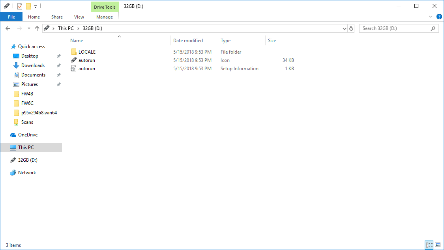Open the Customize Quick Access Toolbar dropdown
444x250 pixels.
point(36,6)
